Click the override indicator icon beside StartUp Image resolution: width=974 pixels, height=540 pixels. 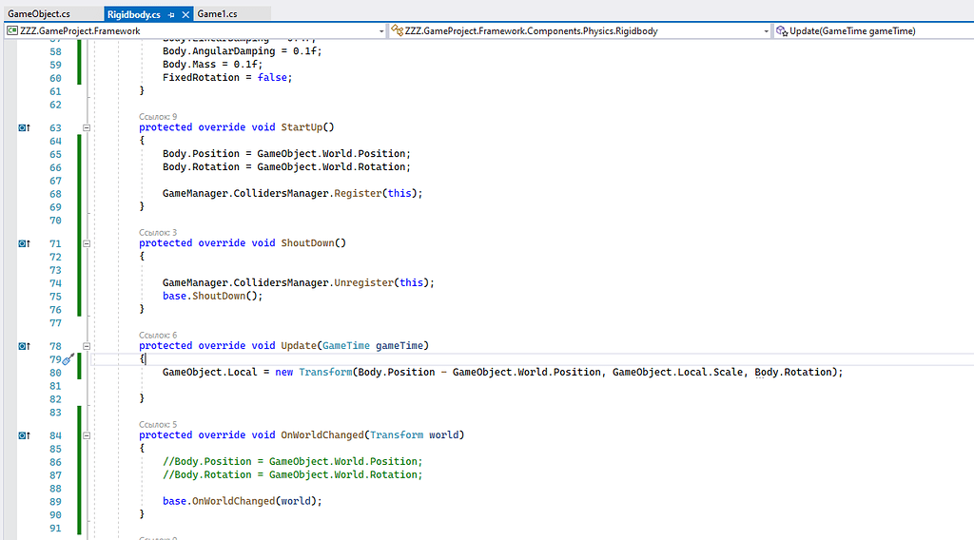pos(25,127)
